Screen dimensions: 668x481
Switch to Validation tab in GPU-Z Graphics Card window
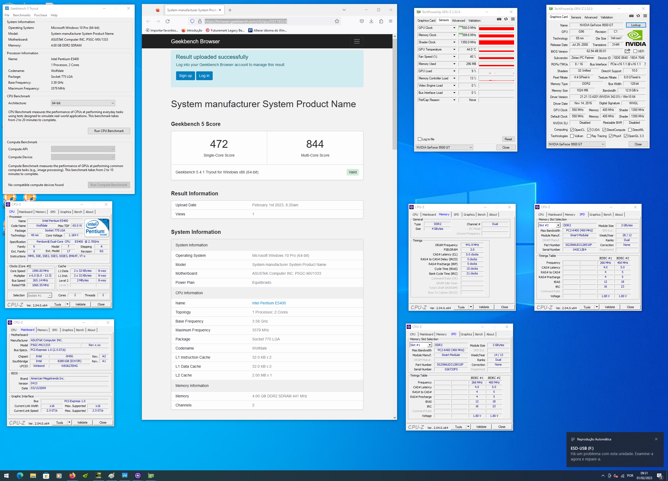click(x=607, y=17)
